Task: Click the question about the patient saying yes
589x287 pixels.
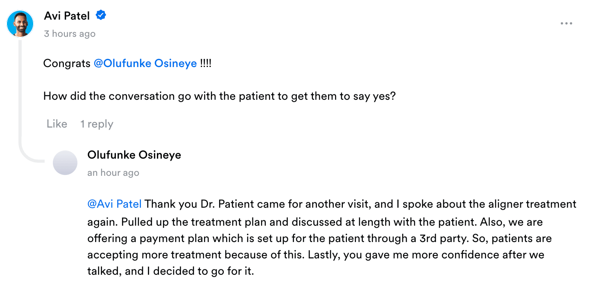Action: 220,96
